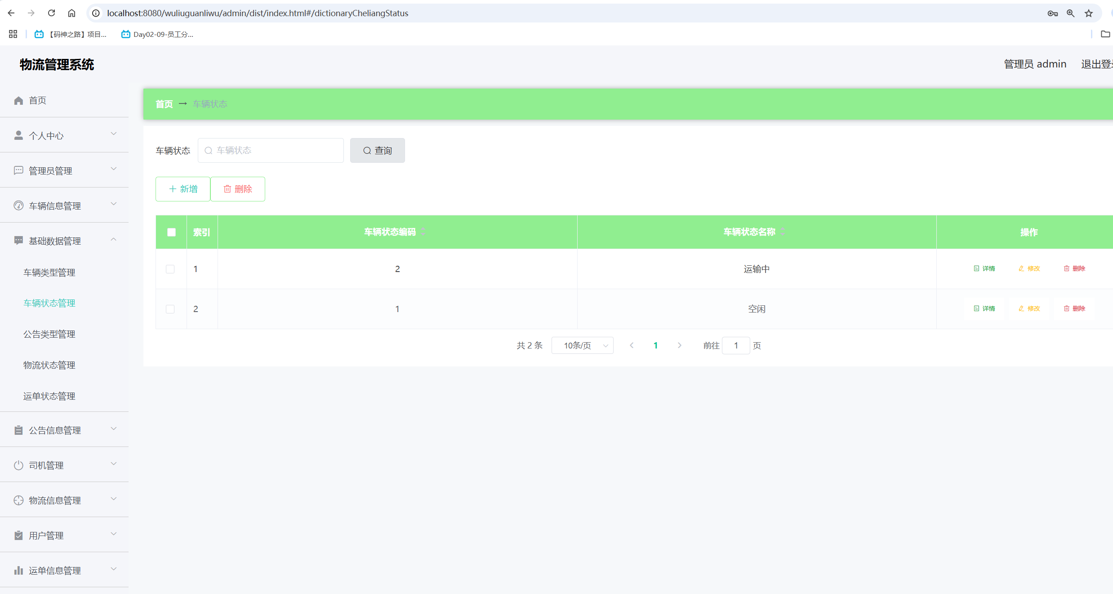
Task: Click the 公告信息管理 clipboard icon
Action: (x=18, y=430)
